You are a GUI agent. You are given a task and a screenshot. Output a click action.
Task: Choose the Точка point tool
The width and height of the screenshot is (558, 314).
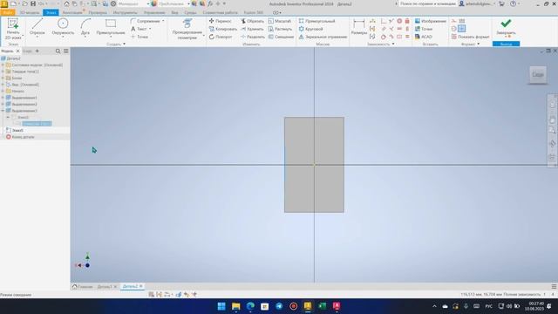coord(139,37)
